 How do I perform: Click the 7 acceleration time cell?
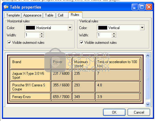tap(118, 75)
